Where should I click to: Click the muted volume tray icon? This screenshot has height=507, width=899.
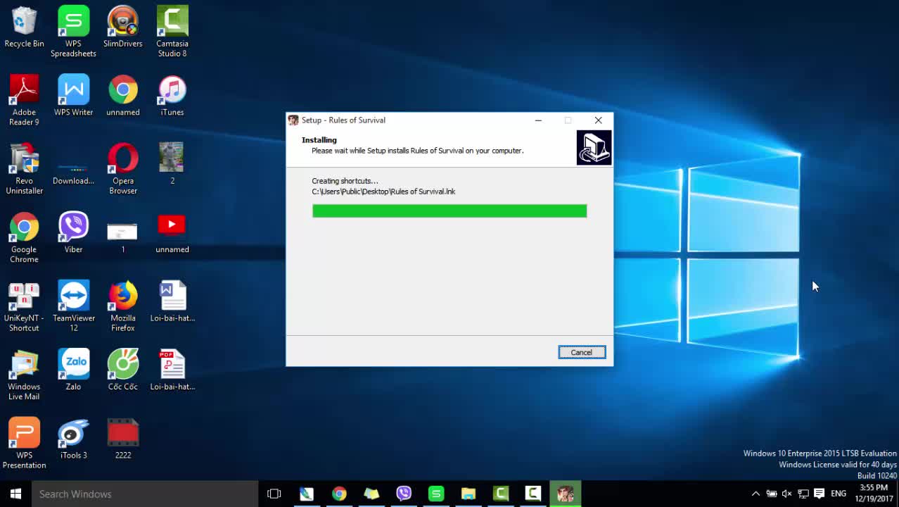(x=787, y=494)
